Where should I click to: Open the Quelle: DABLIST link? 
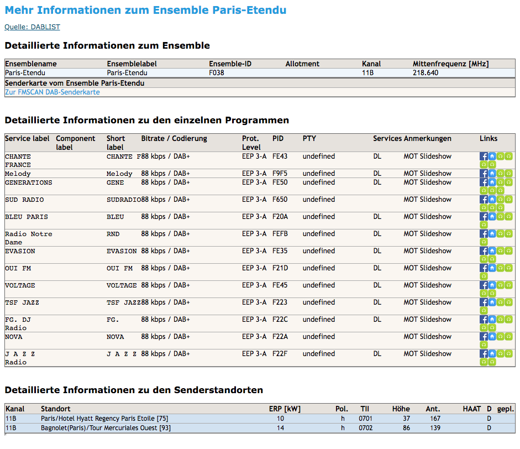pyautogui.click(x=32, y=27)
